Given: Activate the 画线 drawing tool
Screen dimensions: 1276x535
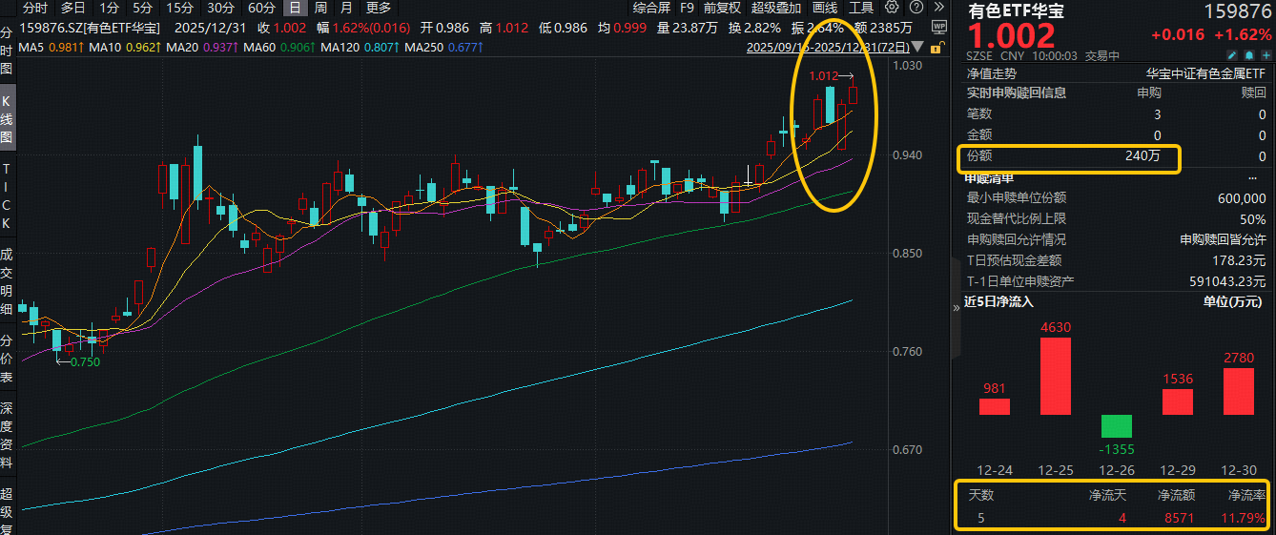Looking at the screenshot, I should click(824, 8).
